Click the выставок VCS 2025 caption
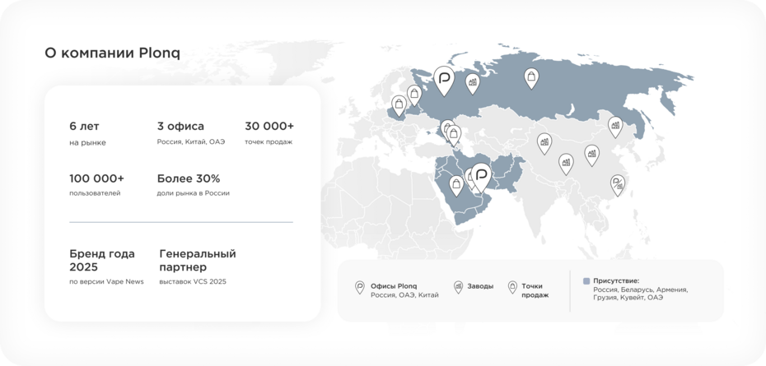This screenshot has height=366, width=766. [193, 281]
